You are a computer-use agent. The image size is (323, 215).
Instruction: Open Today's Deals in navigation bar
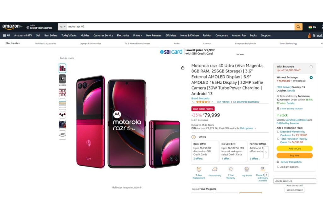[x=69, y=35]
